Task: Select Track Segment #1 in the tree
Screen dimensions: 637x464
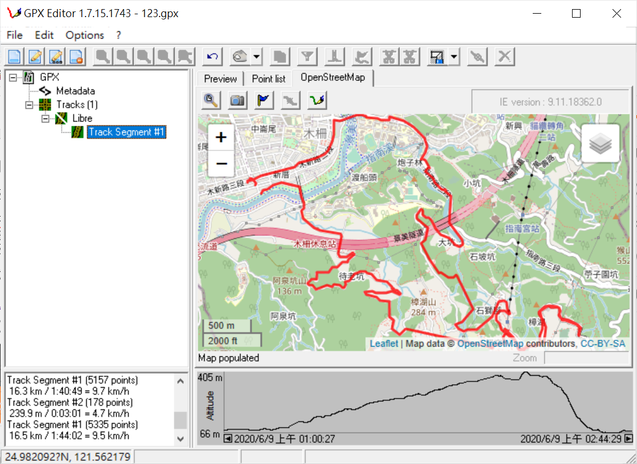Action: [126, 132]
